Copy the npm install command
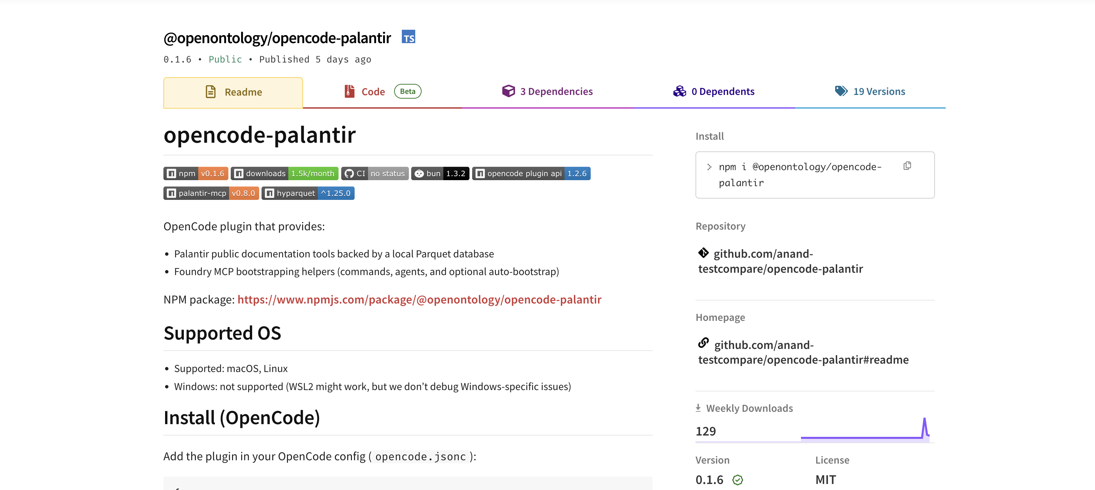 [907, 166]
